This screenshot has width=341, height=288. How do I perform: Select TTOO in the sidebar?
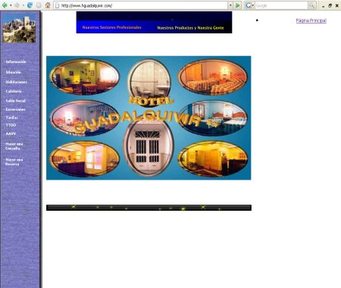[11, 125]
